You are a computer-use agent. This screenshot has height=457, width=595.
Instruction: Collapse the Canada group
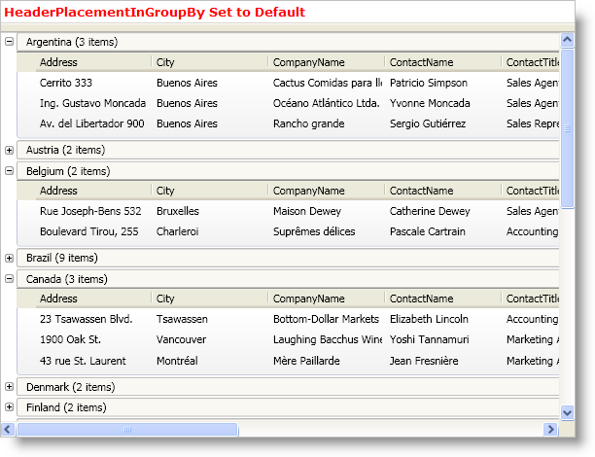point(10,279)
